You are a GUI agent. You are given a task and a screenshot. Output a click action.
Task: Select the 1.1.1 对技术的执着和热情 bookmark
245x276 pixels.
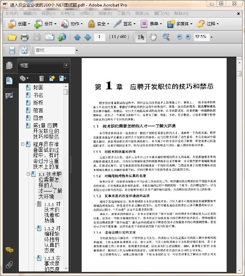click(x=52, y=212)
